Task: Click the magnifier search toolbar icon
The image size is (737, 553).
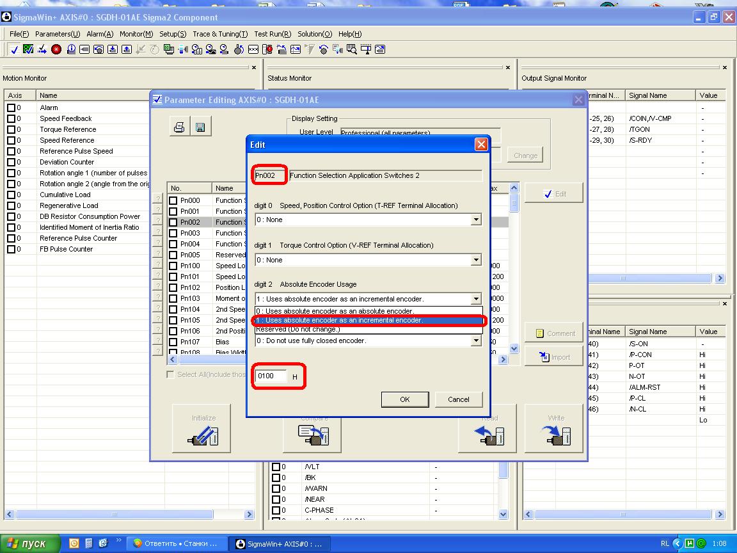Action: (x=352, y=49)
